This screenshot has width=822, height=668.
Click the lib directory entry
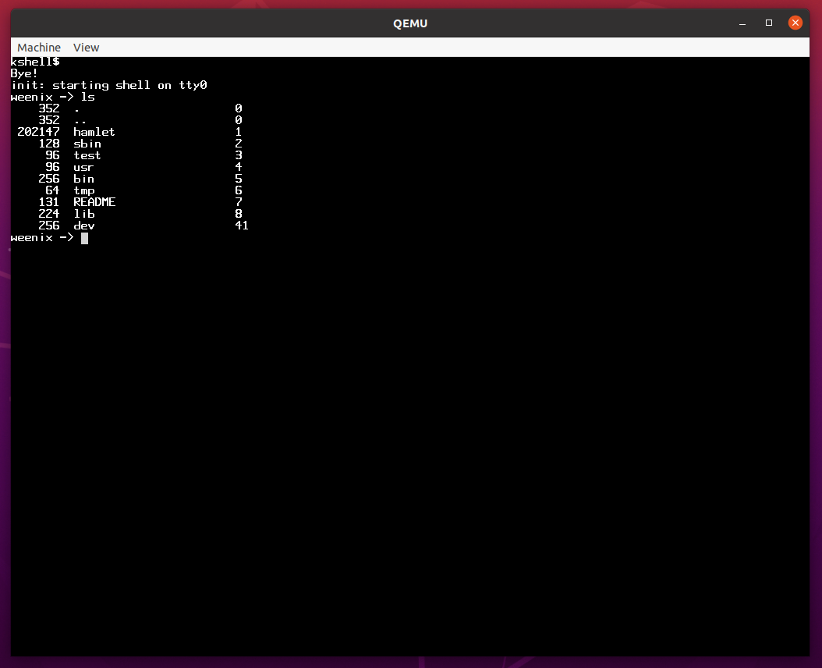tap(83, 214)
